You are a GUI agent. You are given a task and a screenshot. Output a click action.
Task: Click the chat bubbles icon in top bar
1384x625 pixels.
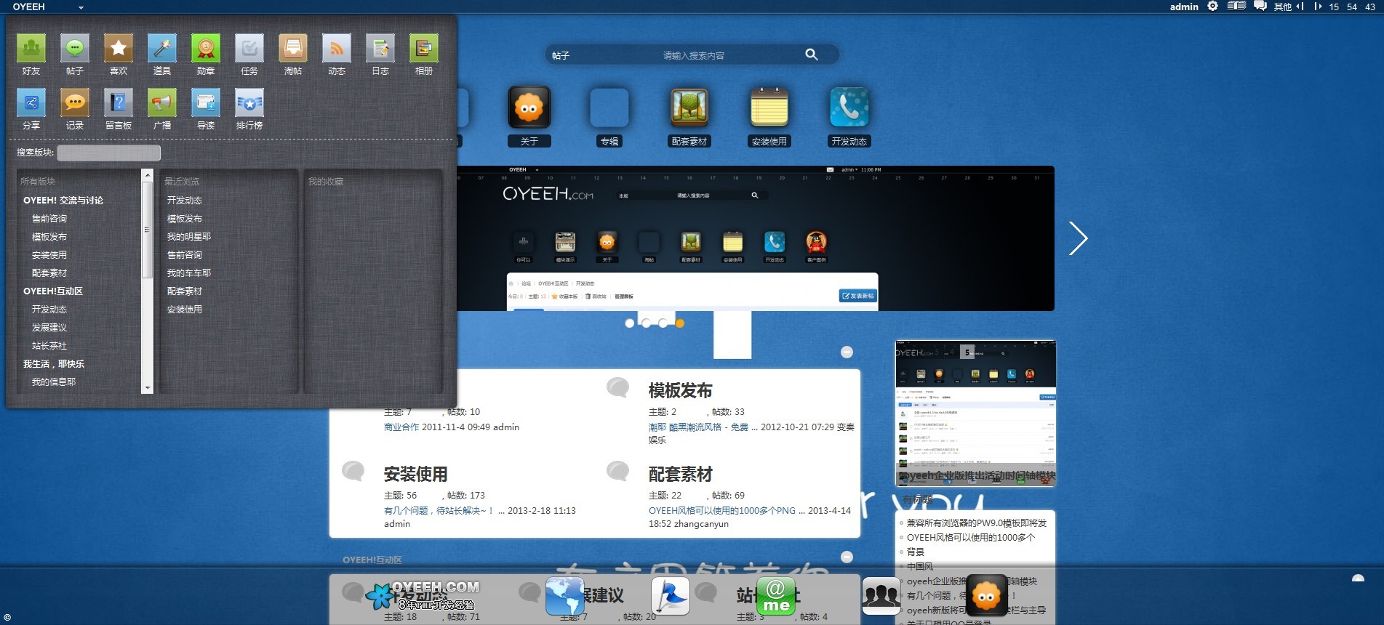tap(1260, 6)
